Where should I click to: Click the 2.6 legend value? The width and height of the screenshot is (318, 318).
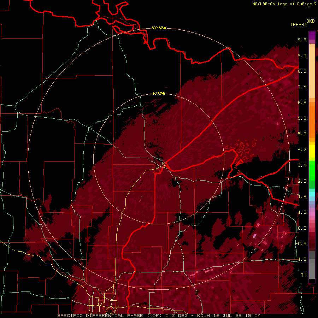(x=302, y=181)
